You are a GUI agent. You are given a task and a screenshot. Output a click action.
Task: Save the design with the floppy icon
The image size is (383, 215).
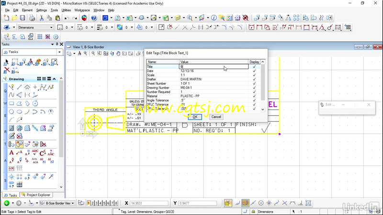(23, 18)
